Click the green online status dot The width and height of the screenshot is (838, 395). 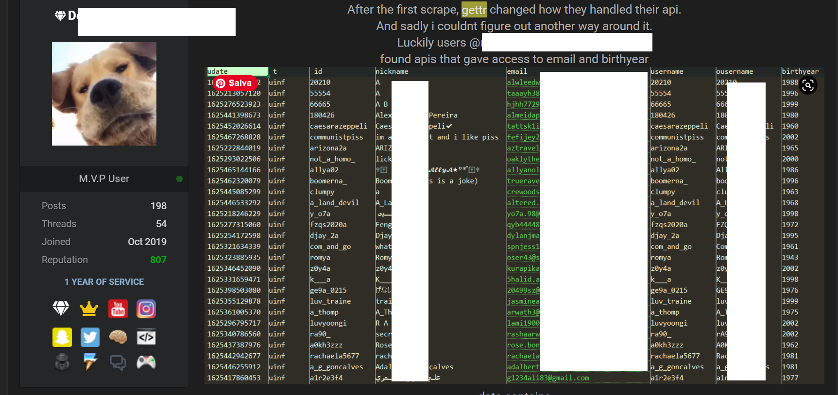point(179,179)
